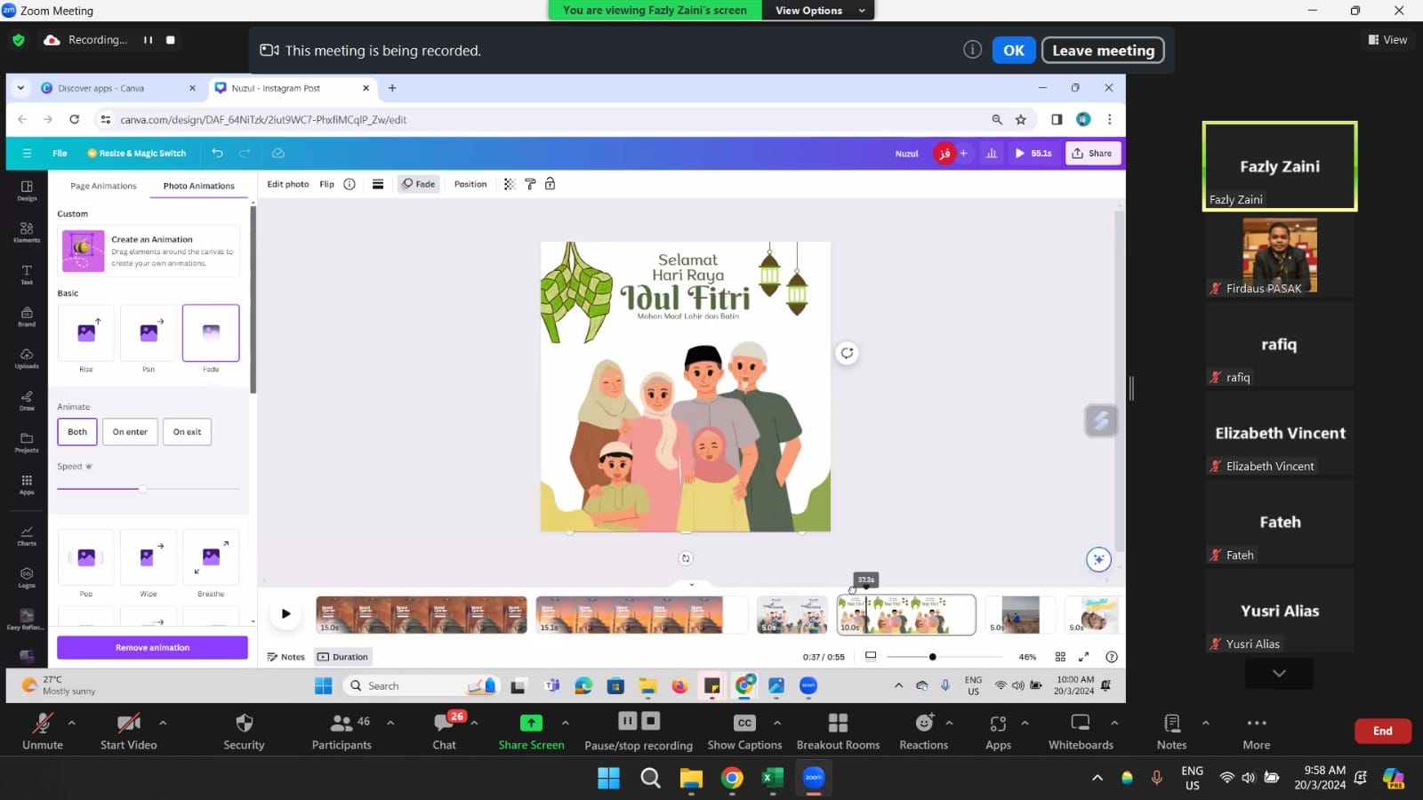Open Zoom Apps
The height and width of the screenshot is (800, 1423).
998,731
